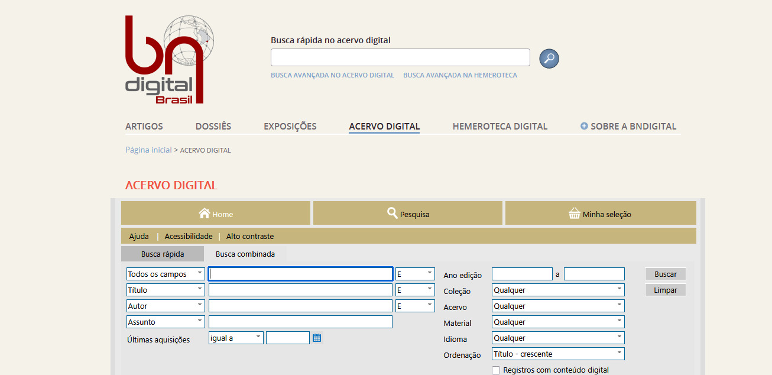The image size is (772, 375).
Task: Open BUSCA AVANÇADA NA HEMEROTECA link
Action: point(460,75)
